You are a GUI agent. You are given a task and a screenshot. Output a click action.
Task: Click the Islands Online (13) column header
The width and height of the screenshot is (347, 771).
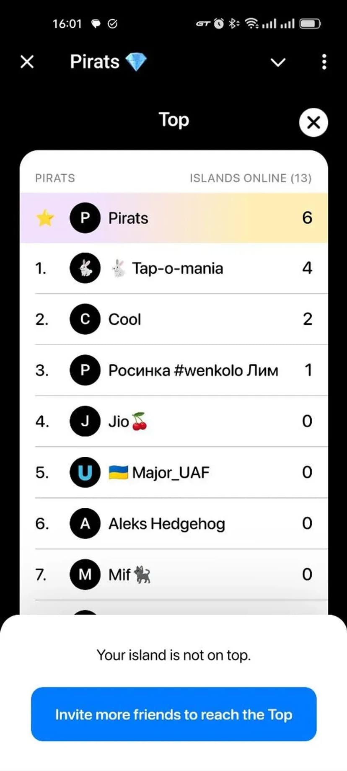coord(250,178)
